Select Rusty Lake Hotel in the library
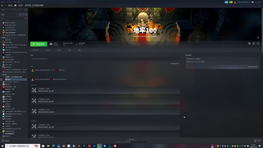The image size is (263, 148). 10,25
